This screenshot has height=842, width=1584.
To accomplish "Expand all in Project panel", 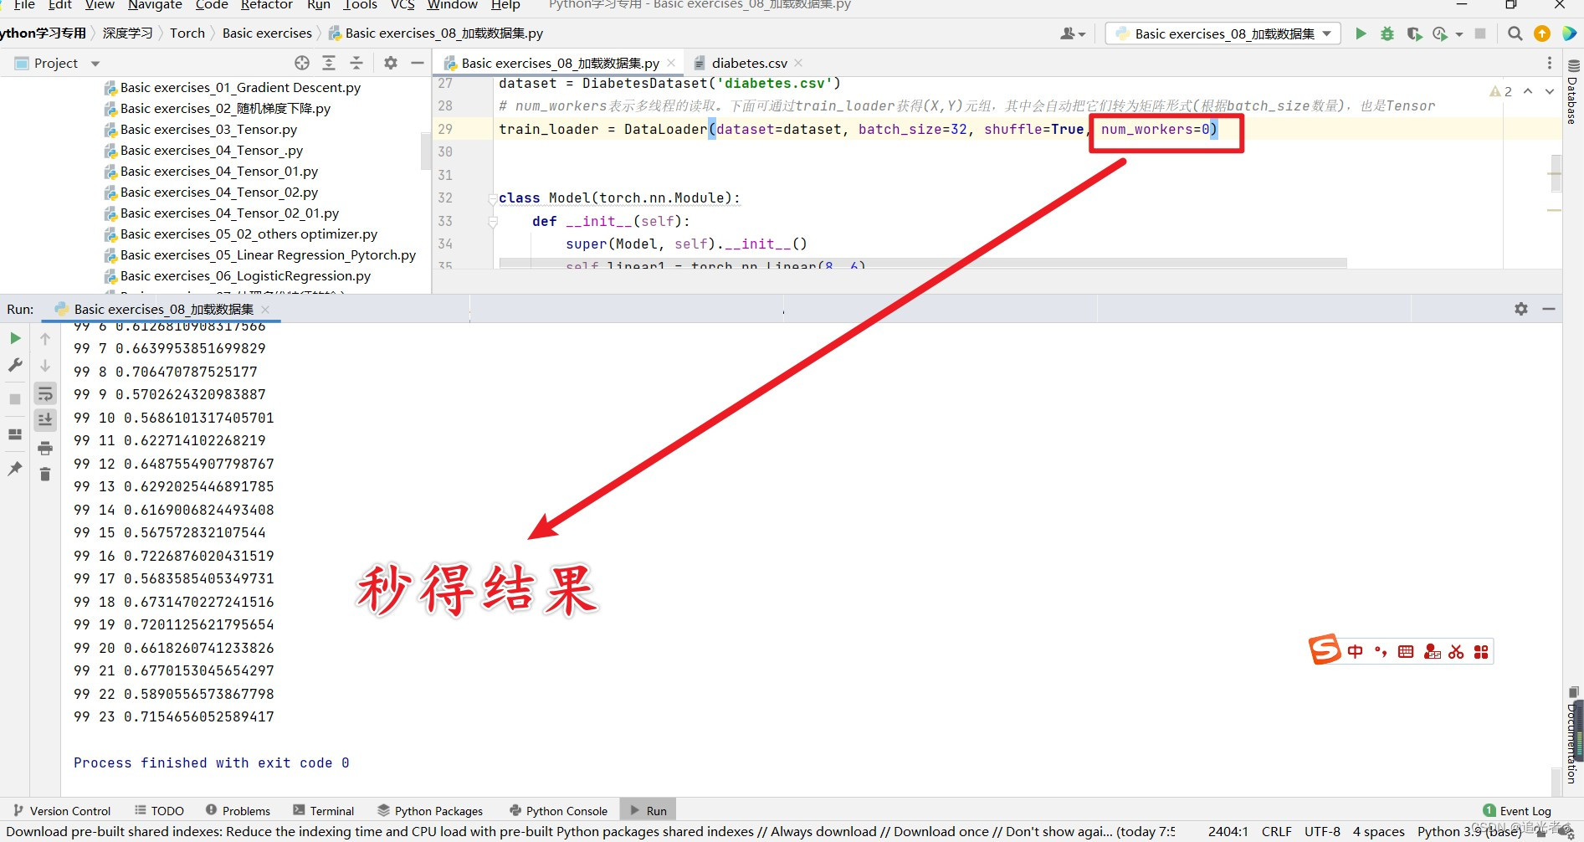I will pos(329,63).
